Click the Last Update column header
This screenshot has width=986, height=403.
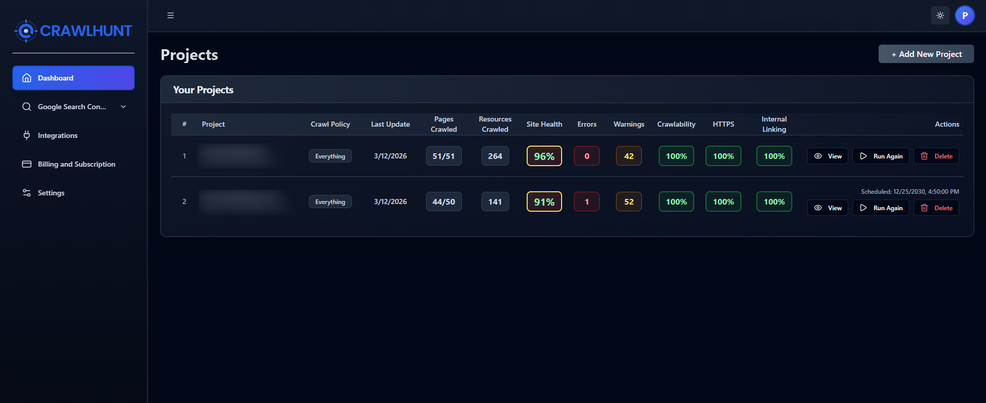pos(390,124)
